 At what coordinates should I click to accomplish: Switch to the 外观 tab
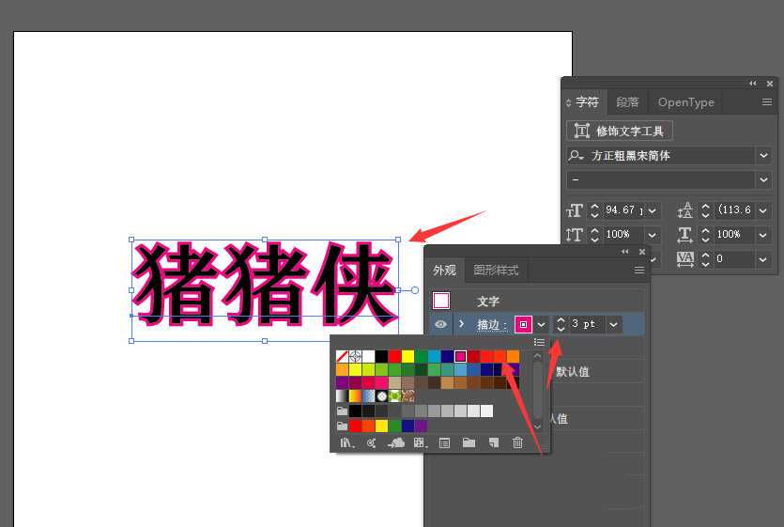(444, 271)
